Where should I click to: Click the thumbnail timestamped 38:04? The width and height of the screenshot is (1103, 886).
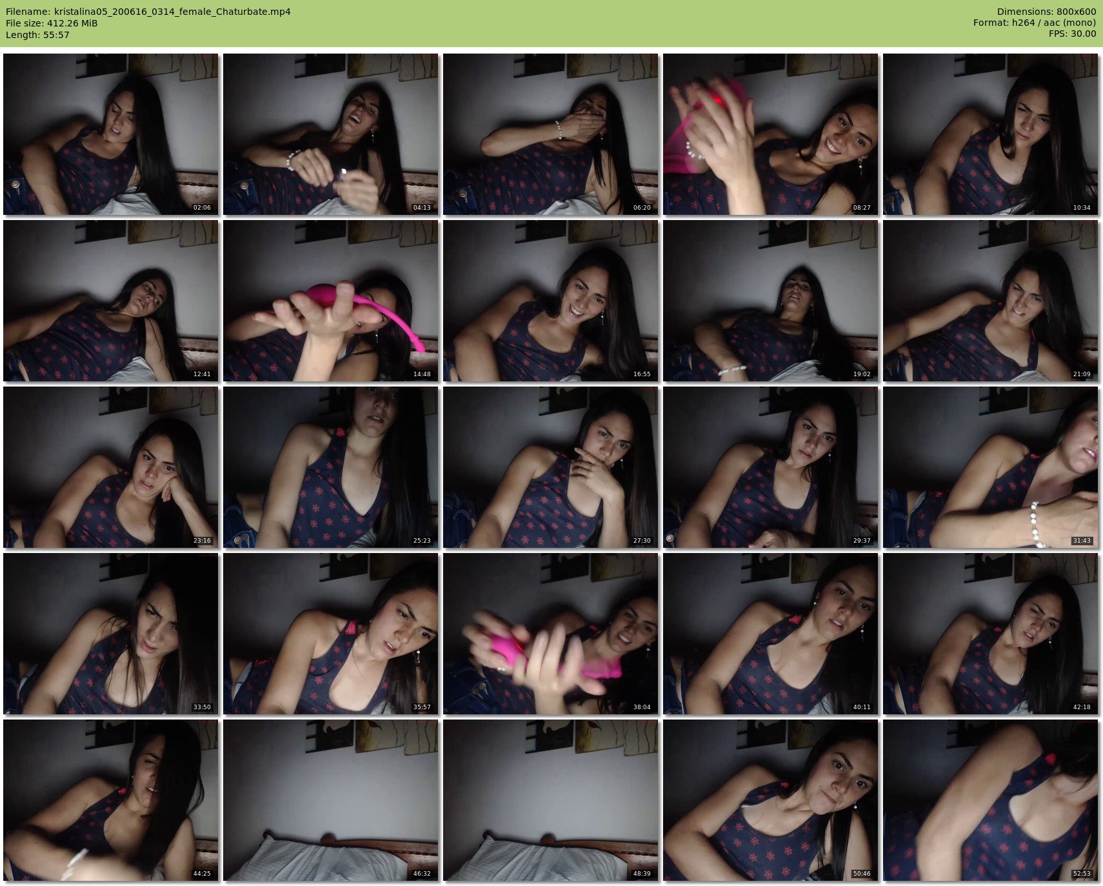(551, 634)
